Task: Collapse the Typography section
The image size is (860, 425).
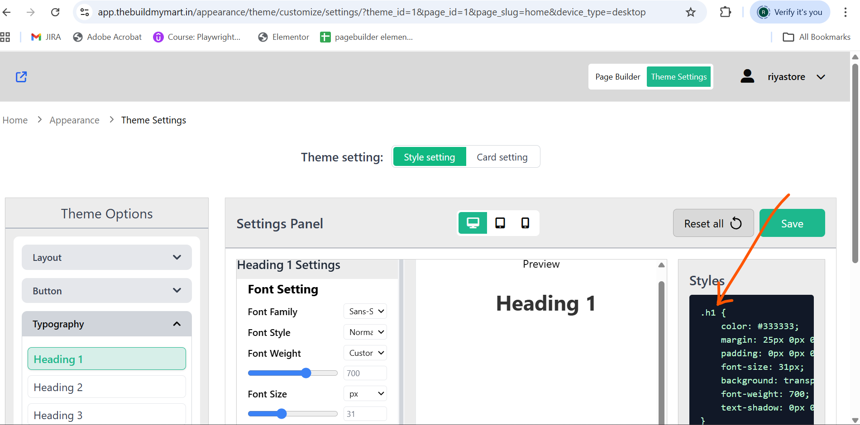Action: [x=107, y=324]
